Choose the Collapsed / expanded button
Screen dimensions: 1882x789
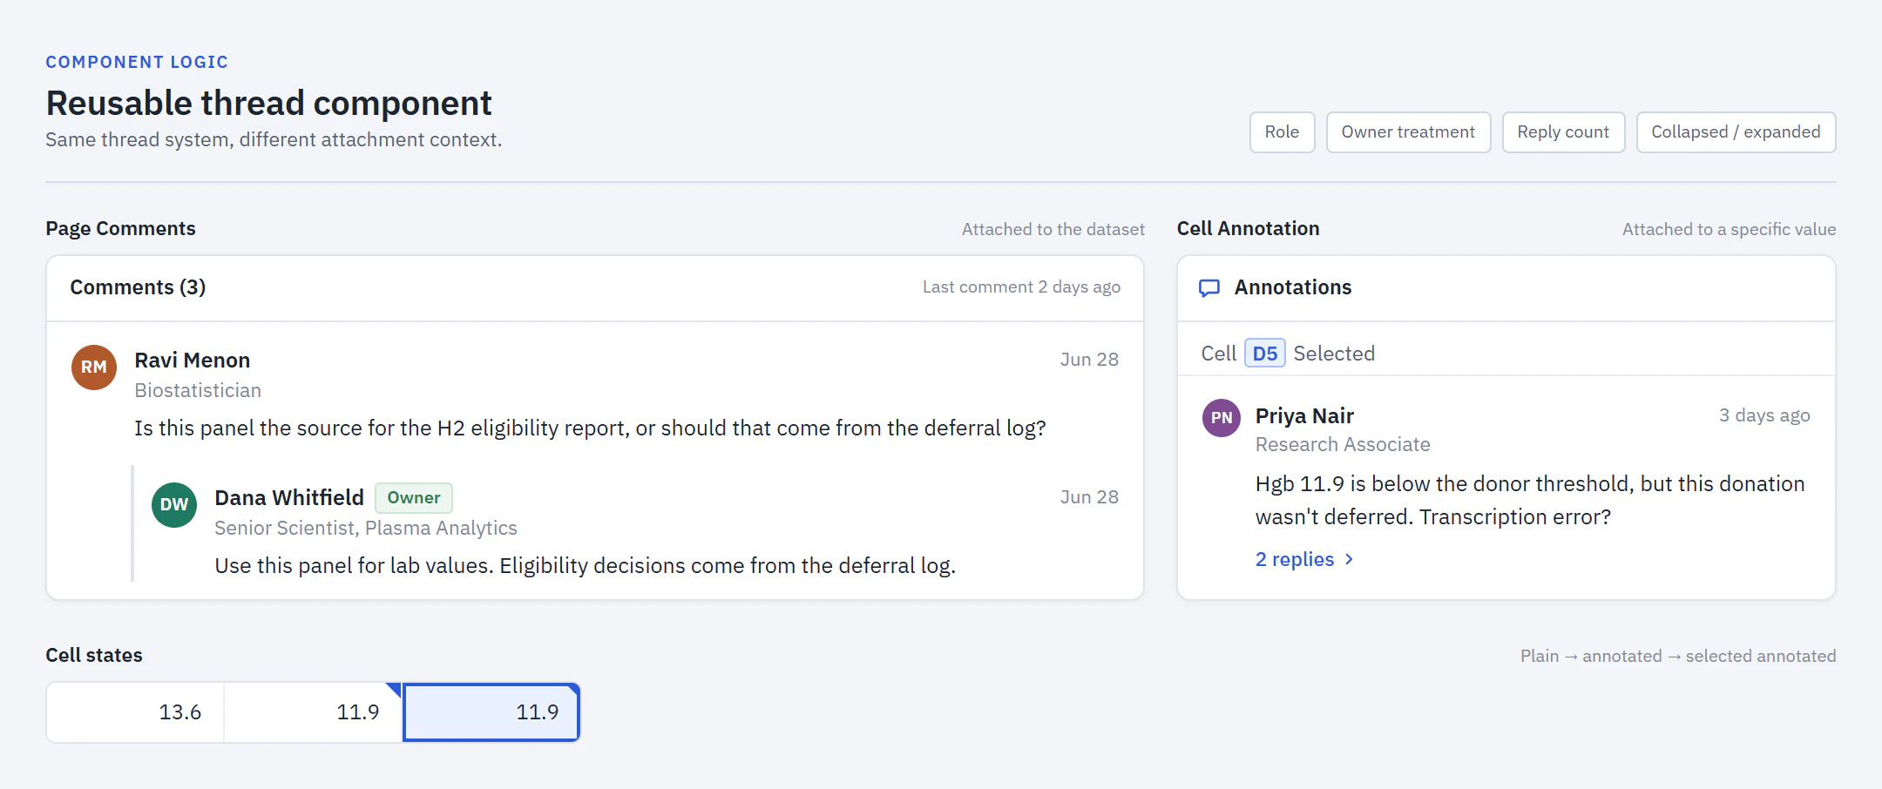tap(1736, 132)
